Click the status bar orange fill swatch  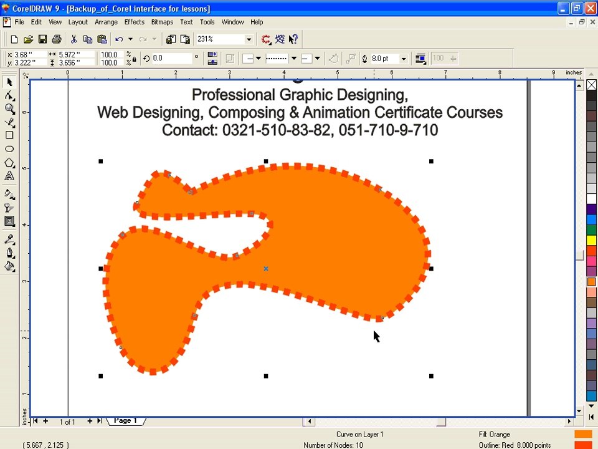(x=583, y=434)
